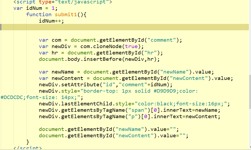The image size is (251, 150).
Task: Place cursor on the "idNum++;" line
Action: [x=51, y=21]
